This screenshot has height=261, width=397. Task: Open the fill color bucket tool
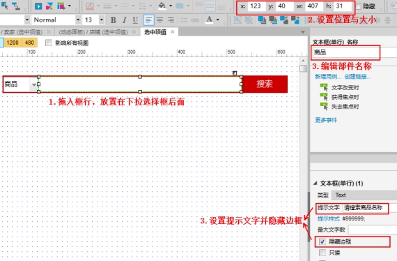[162, 6]
